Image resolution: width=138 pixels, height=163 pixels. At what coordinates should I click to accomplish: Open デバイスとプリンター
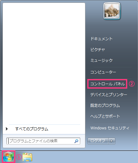coord(108,95)
